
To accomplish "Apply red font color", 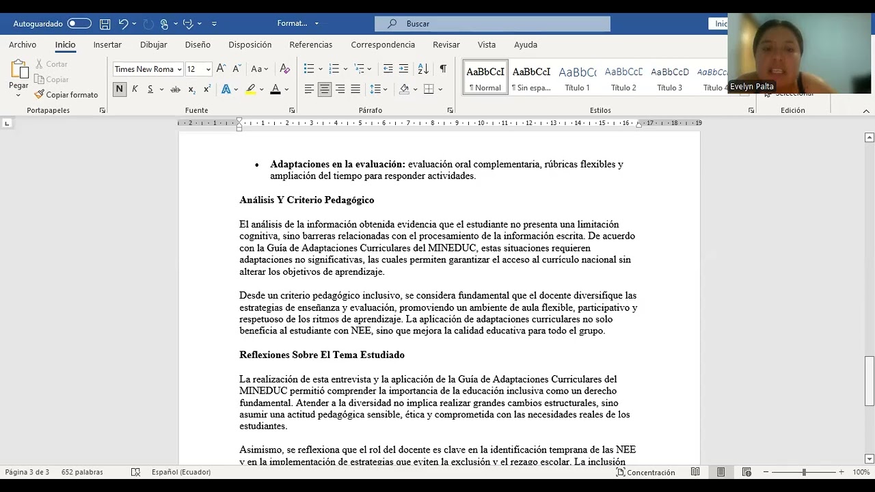I will pos(275,90).
